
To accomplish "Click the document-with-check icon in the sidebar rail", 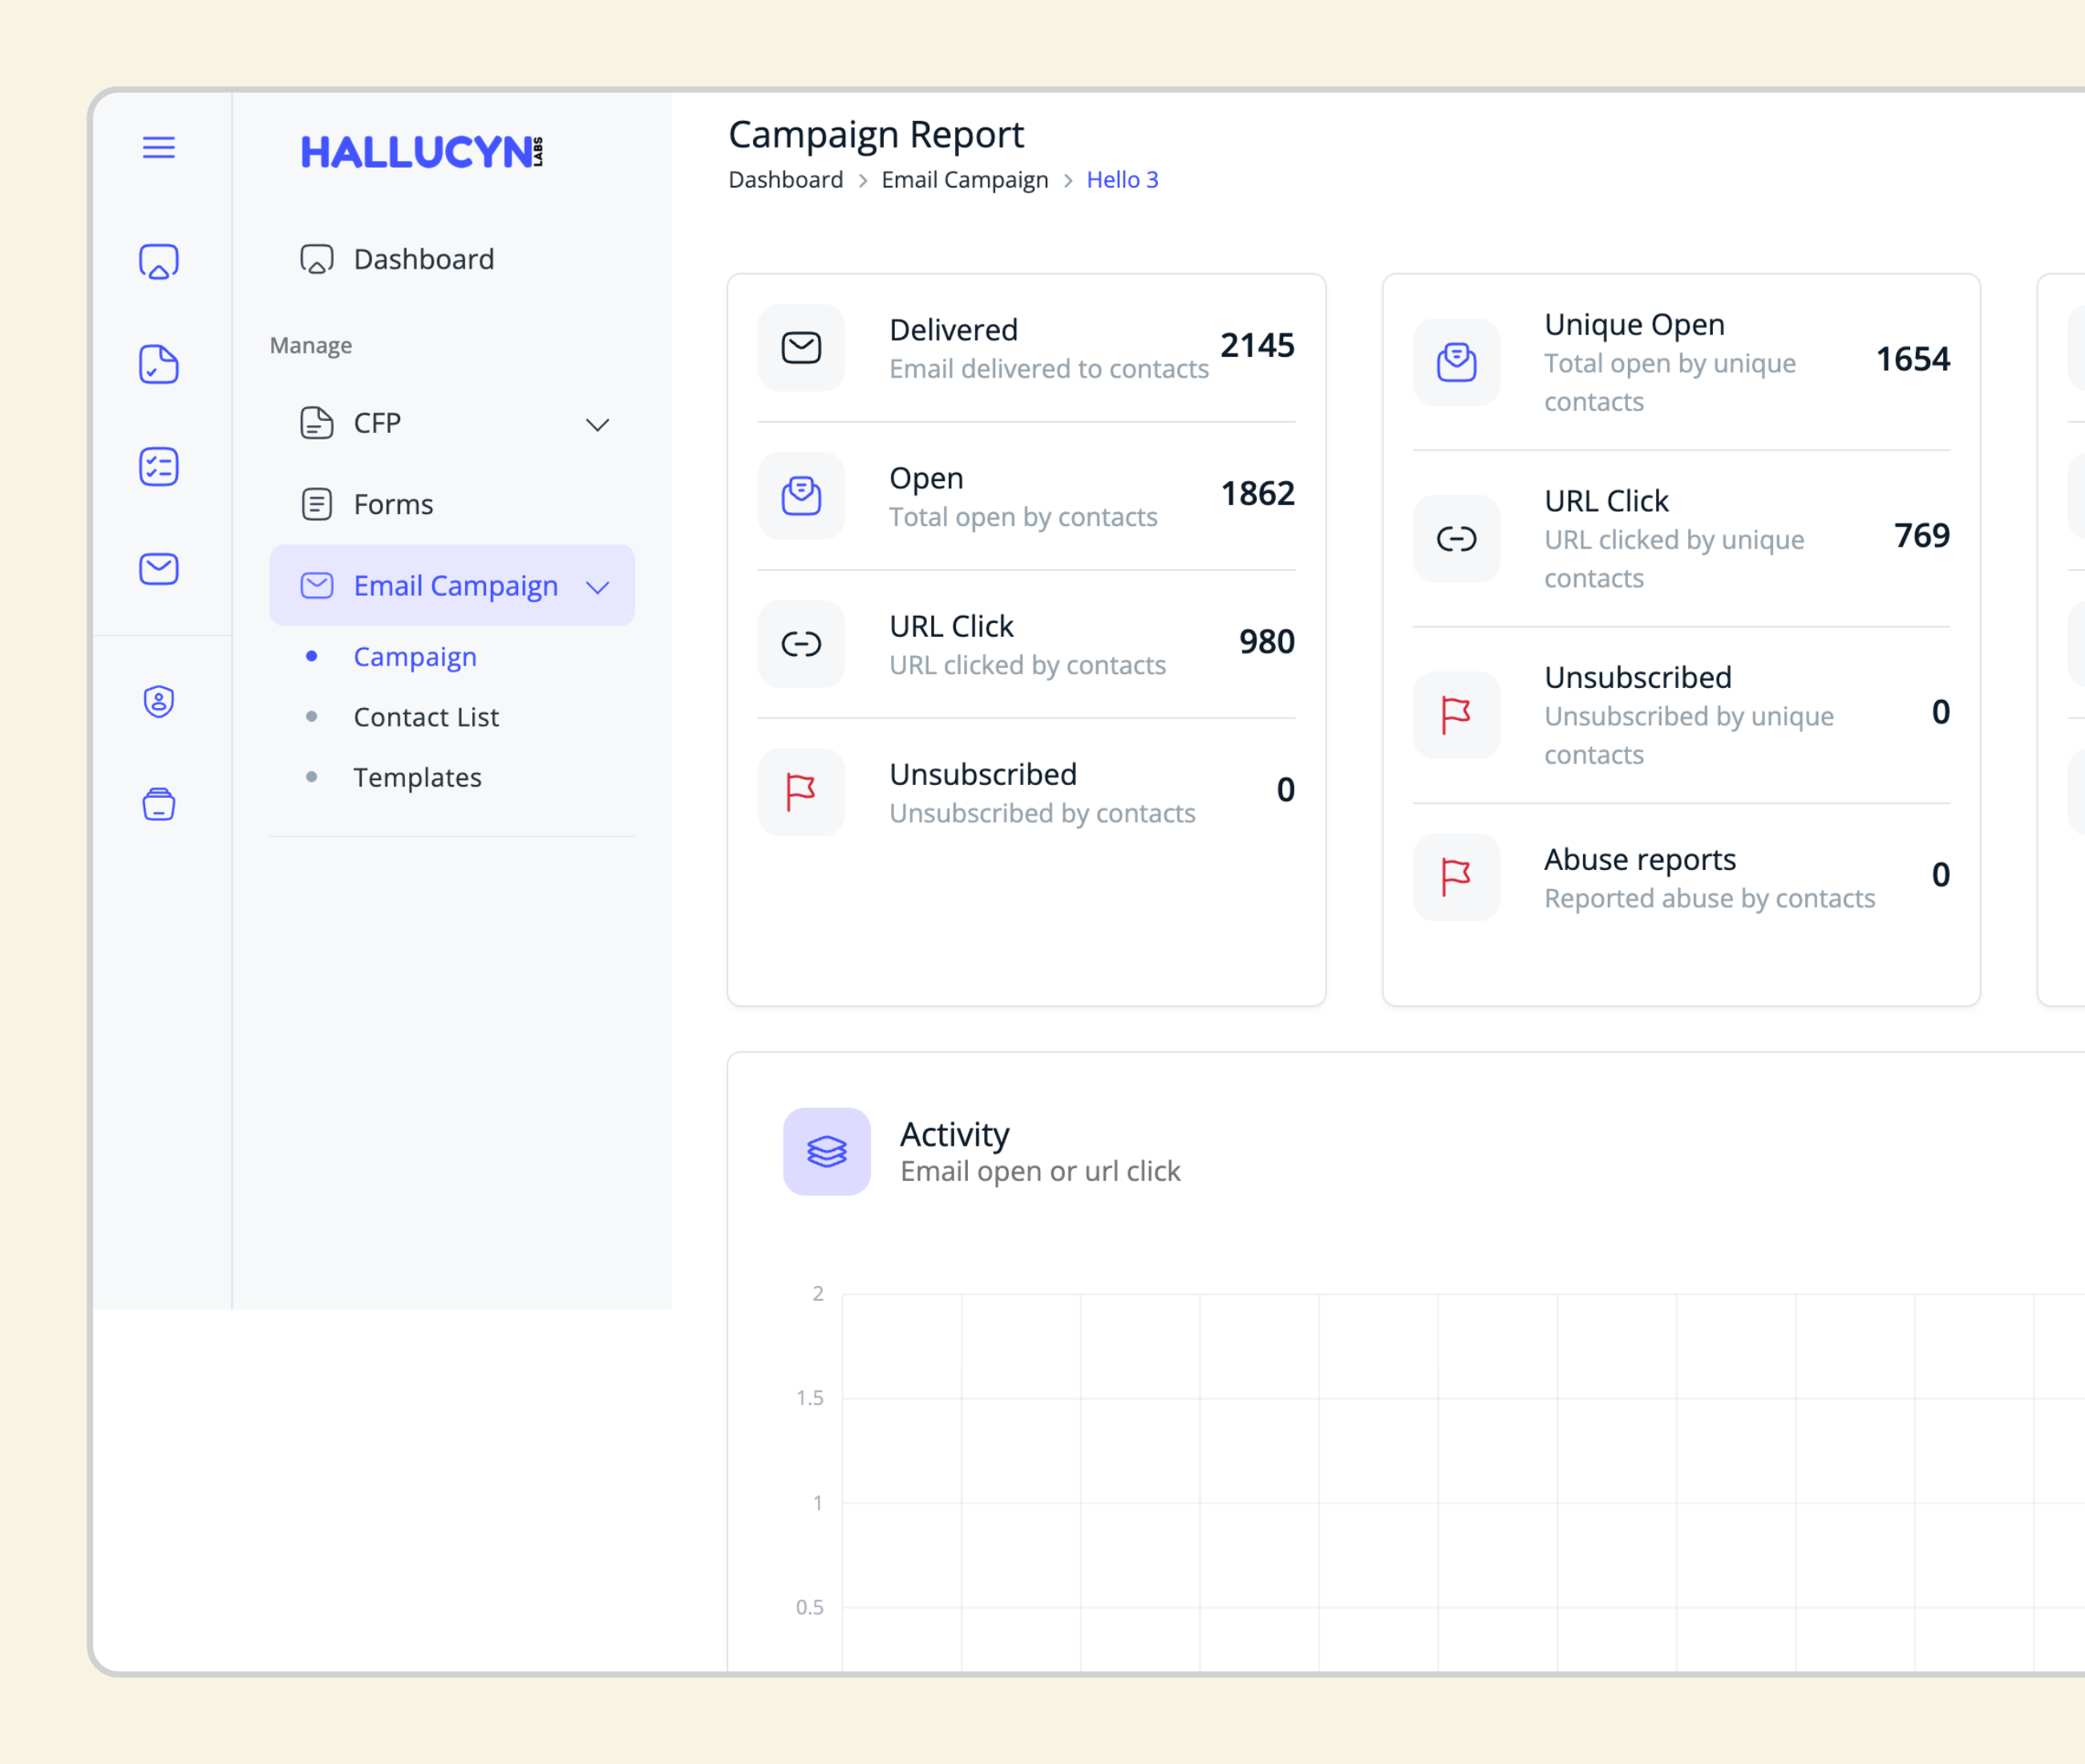I will point(158,365).
